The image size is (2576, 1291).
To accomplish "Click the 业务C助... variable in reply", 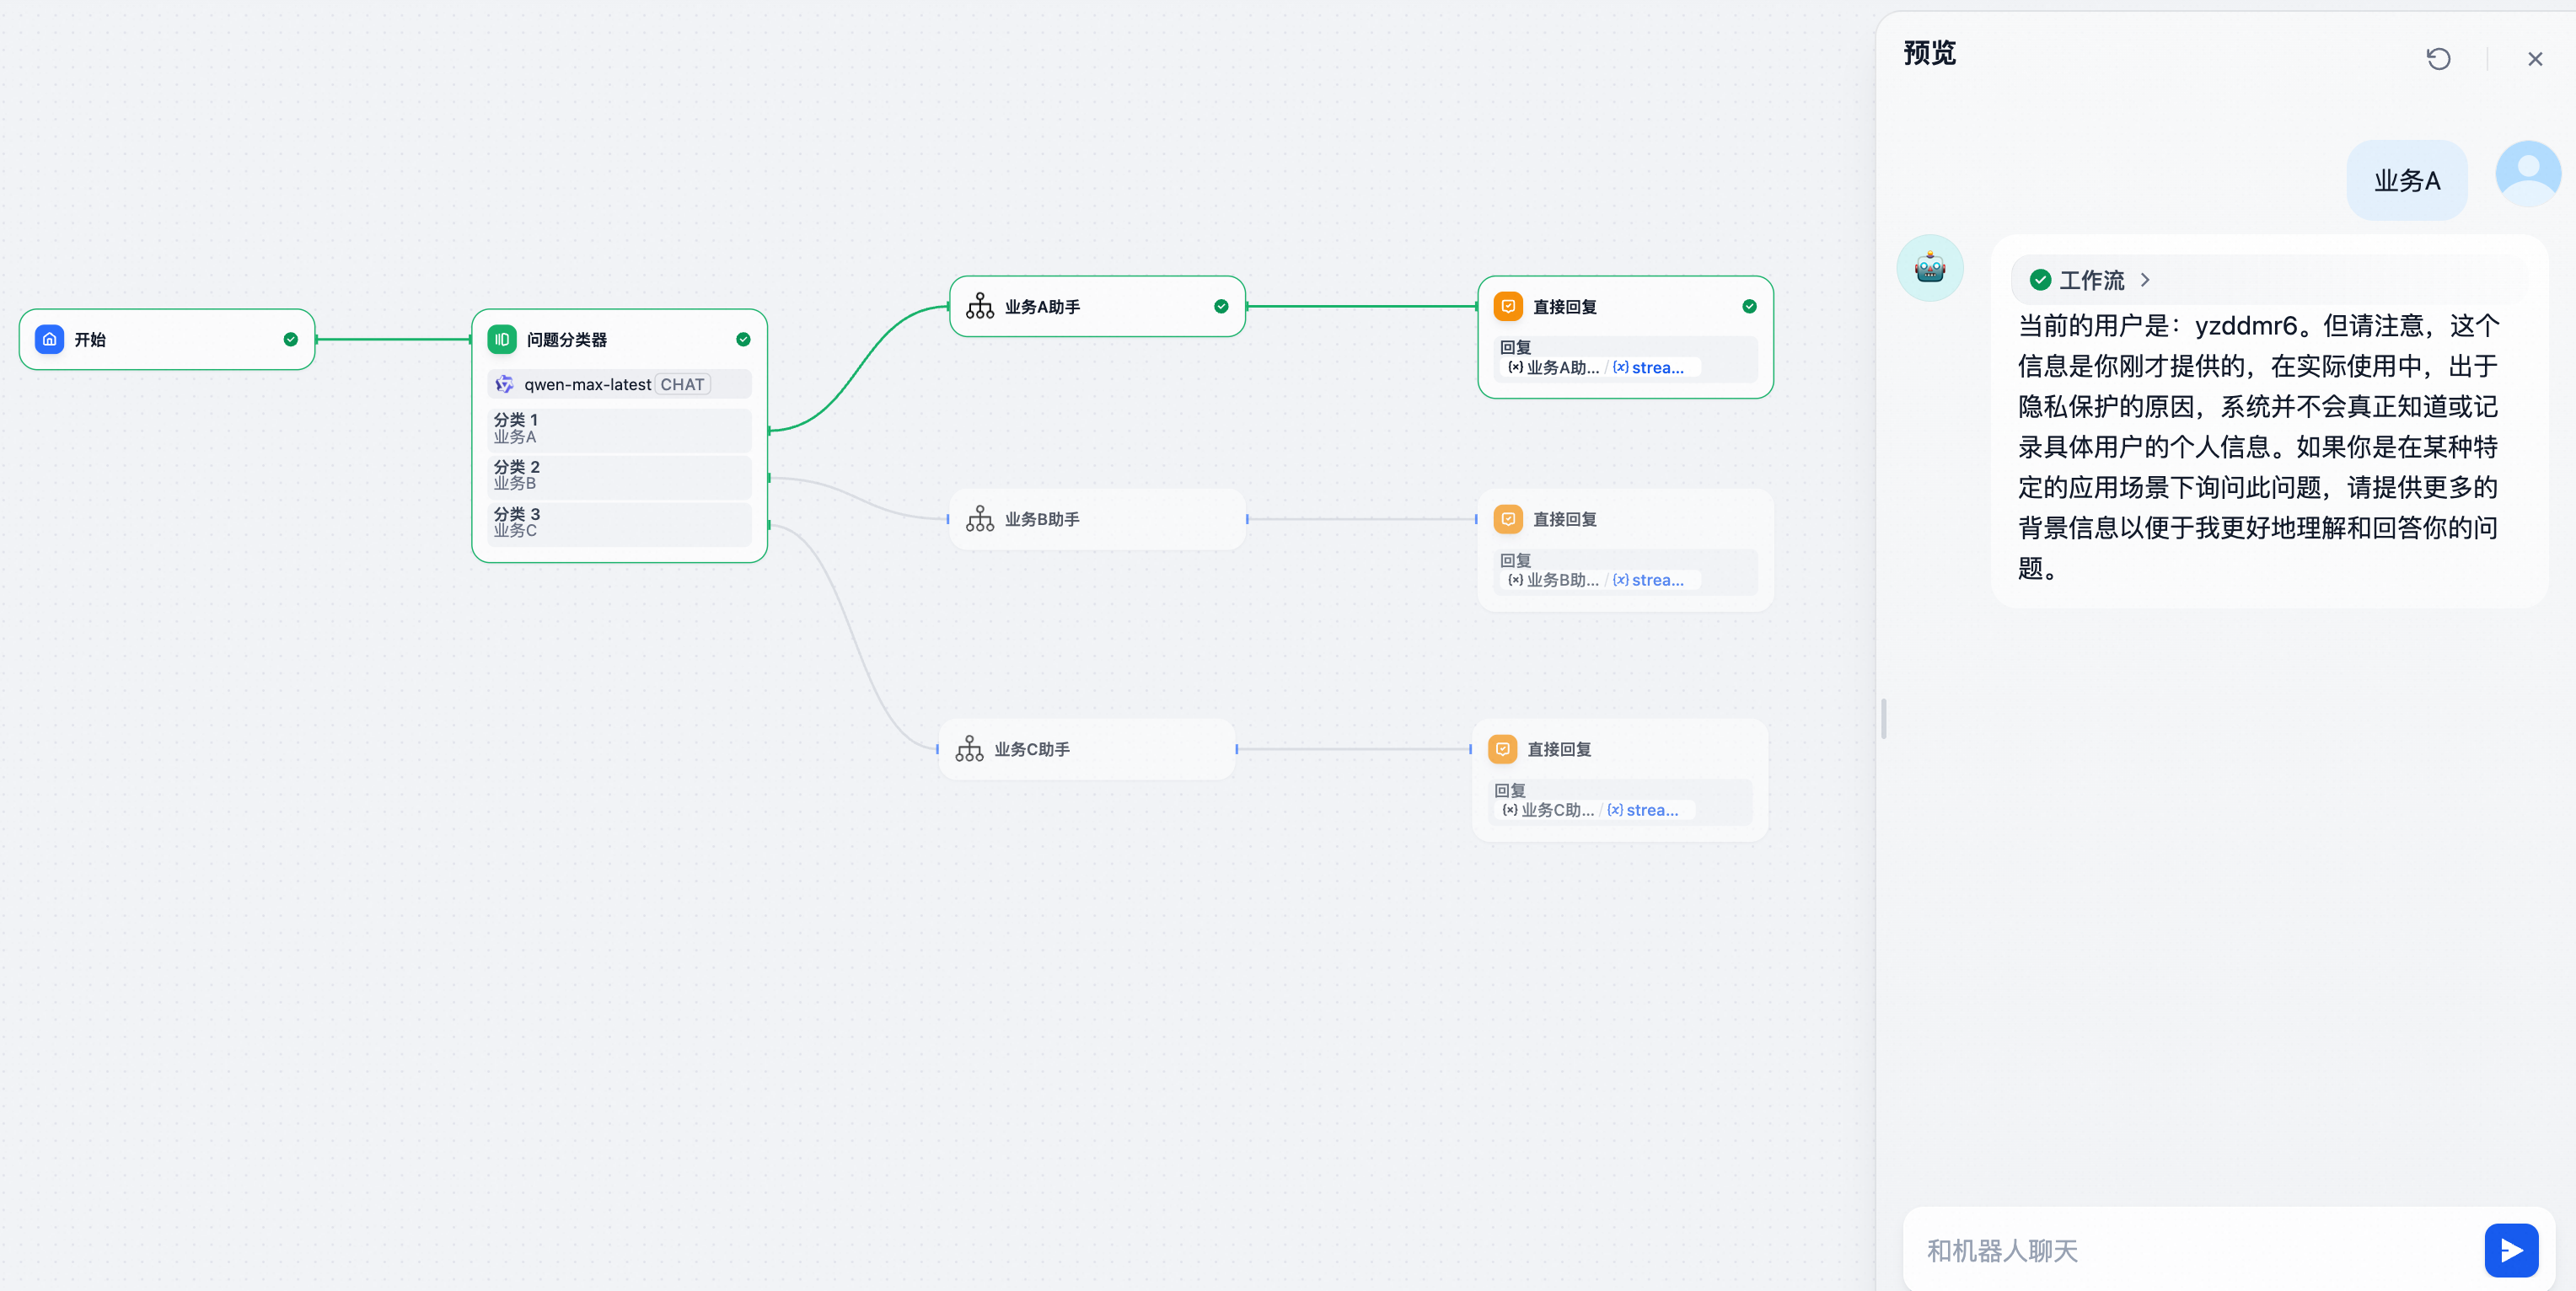I will click(x=1548, y=810).
